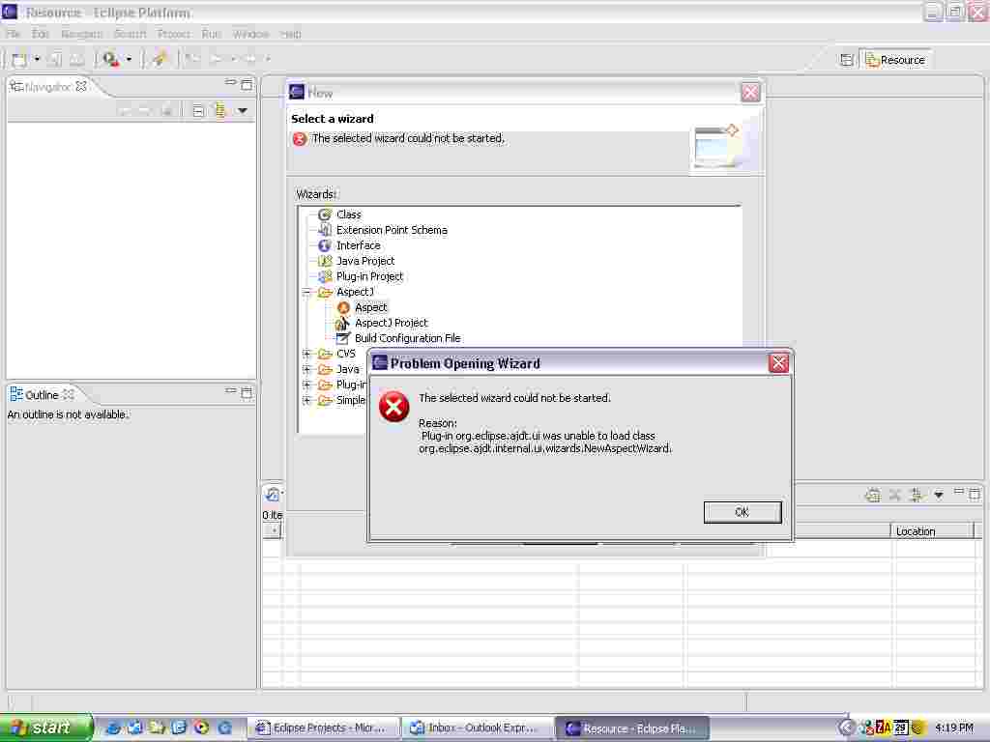Click the system clock showing 4:19 PM
The height and width of the screenshot is (742, 990).
(x=954, y=728)
